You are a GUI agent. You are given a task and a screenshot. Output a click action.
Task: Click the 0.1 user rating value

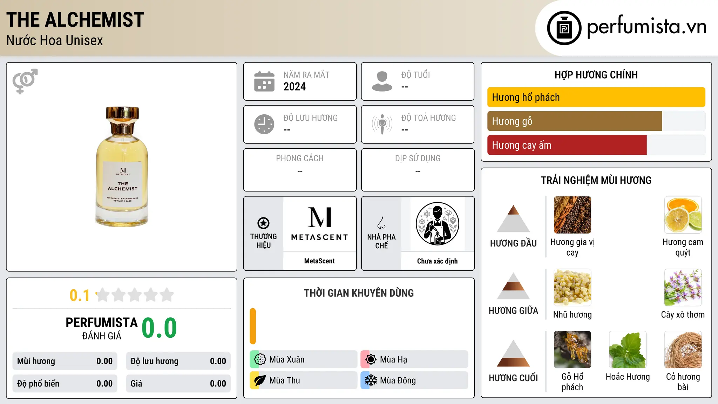point(80,295)
